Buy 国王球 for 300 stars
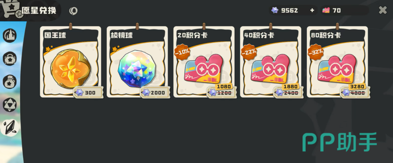 coord(88,93)
